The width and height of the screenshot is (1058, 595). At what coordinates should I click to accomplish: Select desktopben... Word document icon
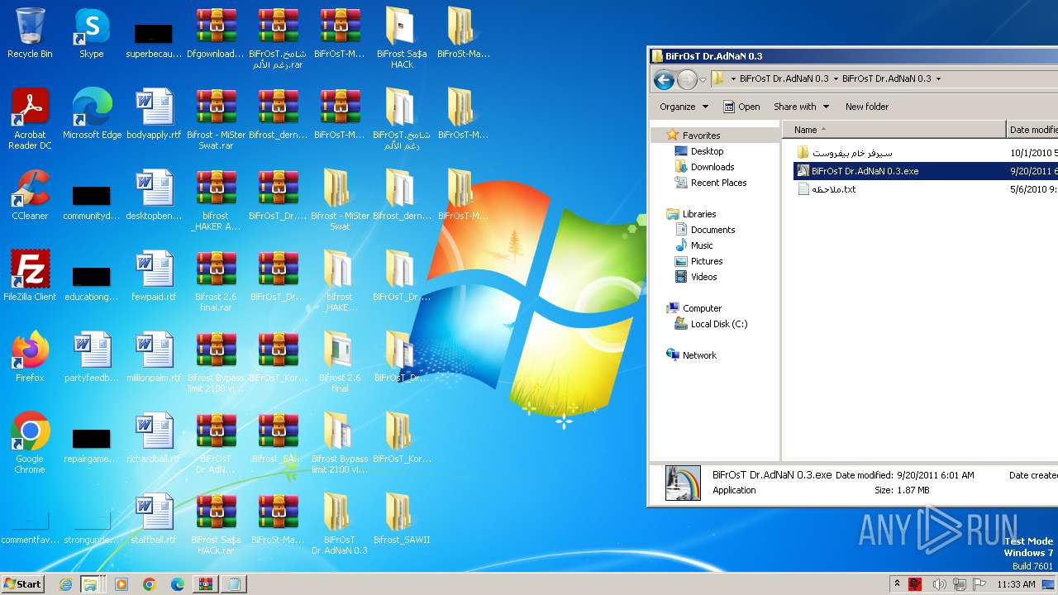point(154,195)
